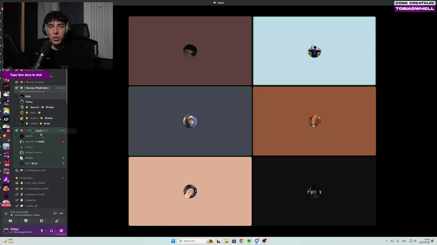This screenshot has height=245, width=437.
Task: Select user nass.212 in voice list
Action: pyautogui.click(x=42, y=142)
